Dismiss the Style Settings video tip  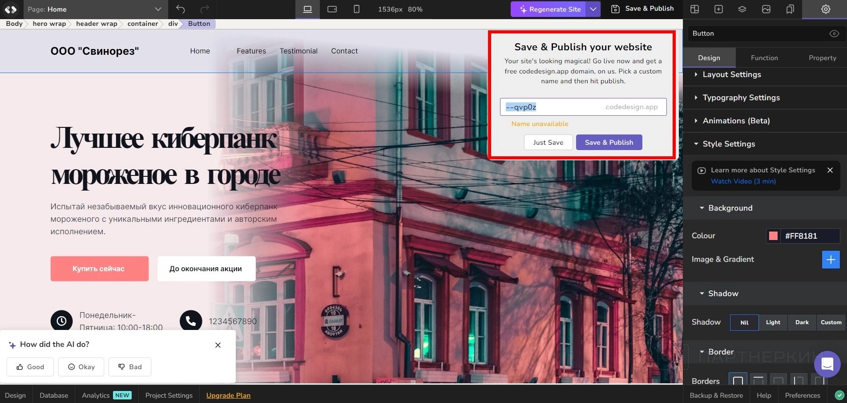point(830,170)
